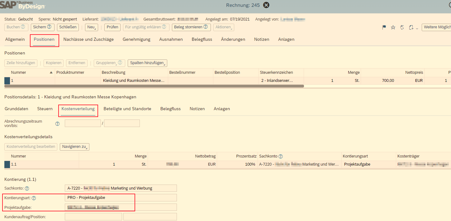Image resolution: width=451 pixels, height=221 pixels.
Task: Click cell 'Kleidung und Raumkosten Messe...'
Action: coord(134,81)
